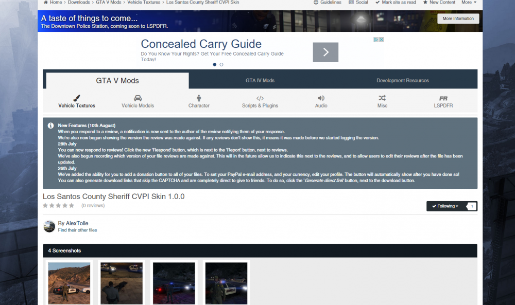Select the second carousel pagination dot
This screenshot has width=515, height=305.
[x=221, y=64]
